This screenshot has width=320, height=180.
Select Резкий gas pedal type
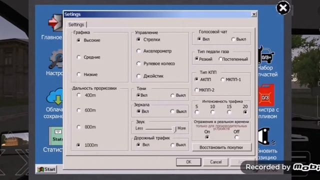196,59
